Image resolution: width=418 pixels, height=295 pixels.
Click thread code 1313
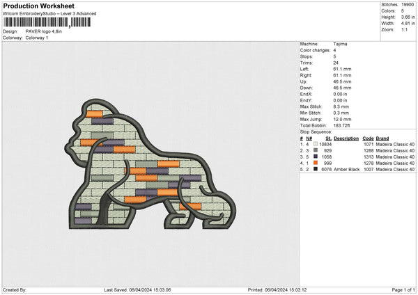(369, 157)
